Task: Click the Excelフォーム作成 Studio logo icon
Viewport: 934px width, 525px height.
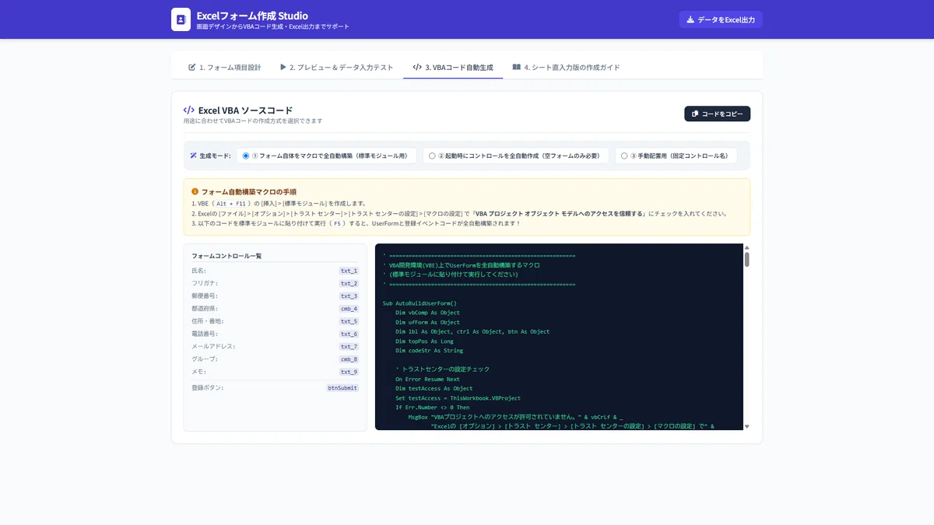Action: [x=181, y=19]
